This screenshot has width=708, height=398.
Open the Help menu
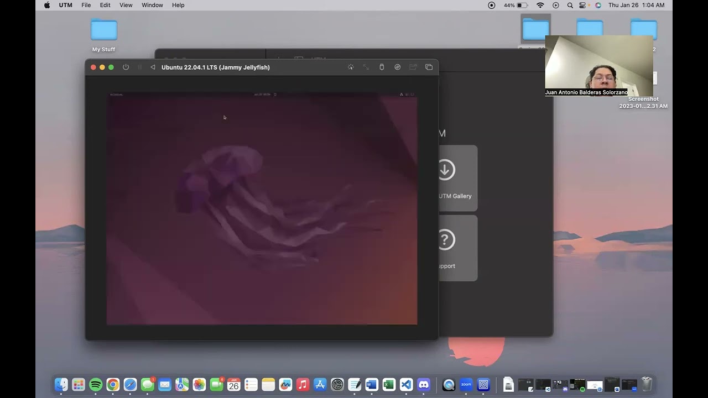(x=178, y=5)
